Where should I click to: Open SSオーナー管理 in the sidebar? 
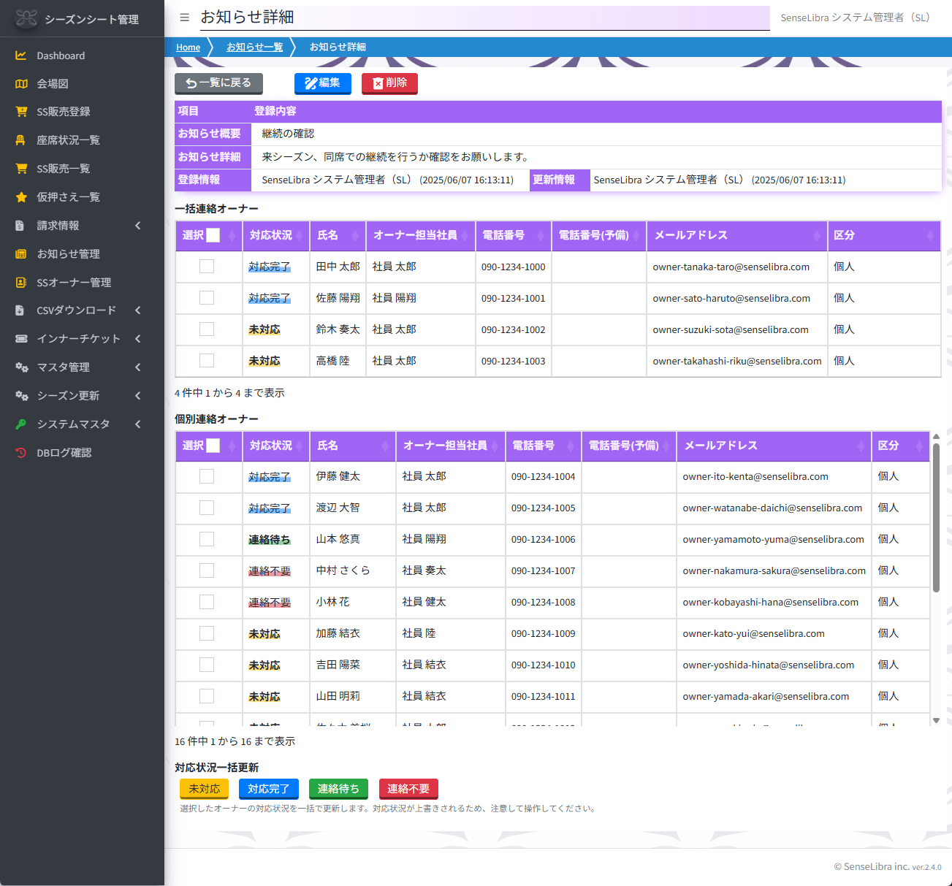74,283
